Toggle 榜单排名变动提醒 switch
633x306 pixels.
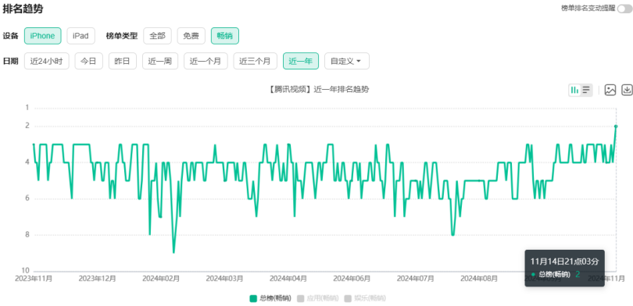(x=624, y=9)
